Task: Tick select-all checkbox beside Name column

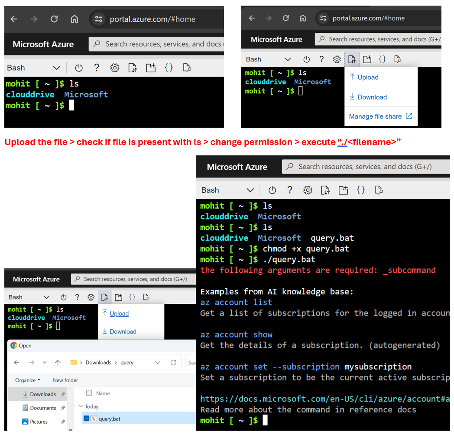Action: click(89, 393)
